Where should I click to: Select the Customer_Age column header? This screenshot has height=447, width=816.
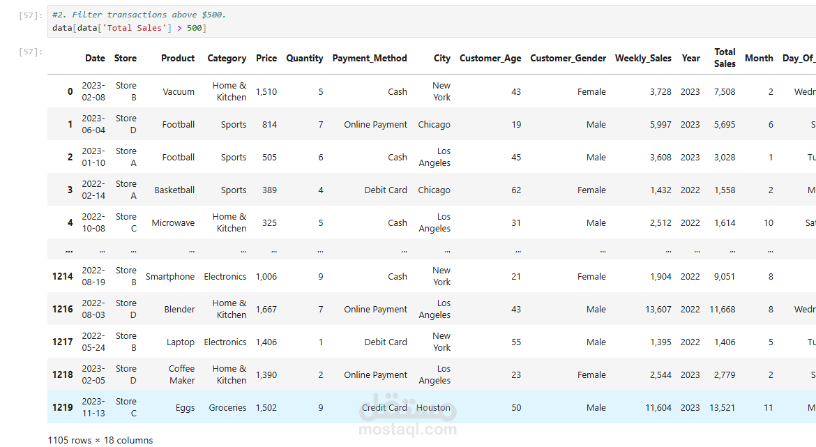click(x=490, y=59)
